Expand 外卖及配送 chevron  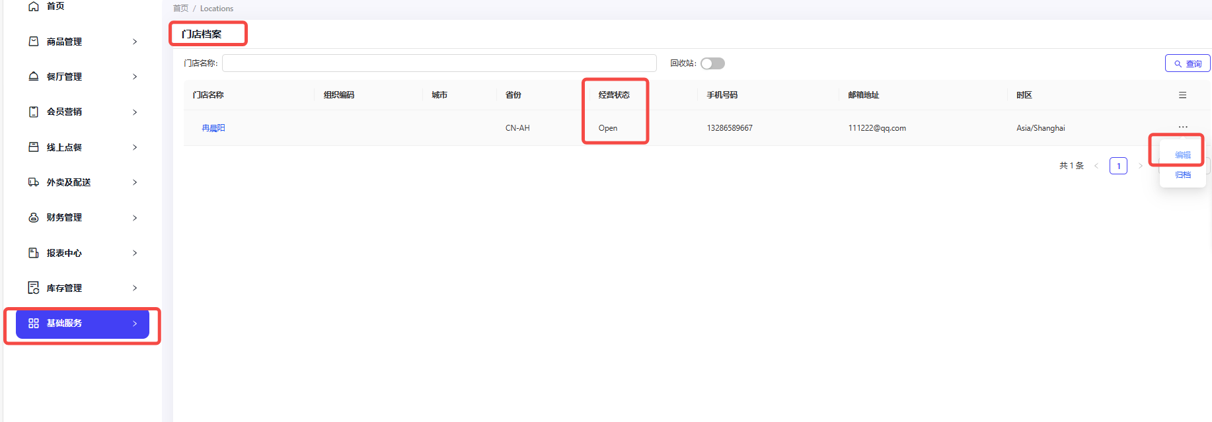click(135, 182)
